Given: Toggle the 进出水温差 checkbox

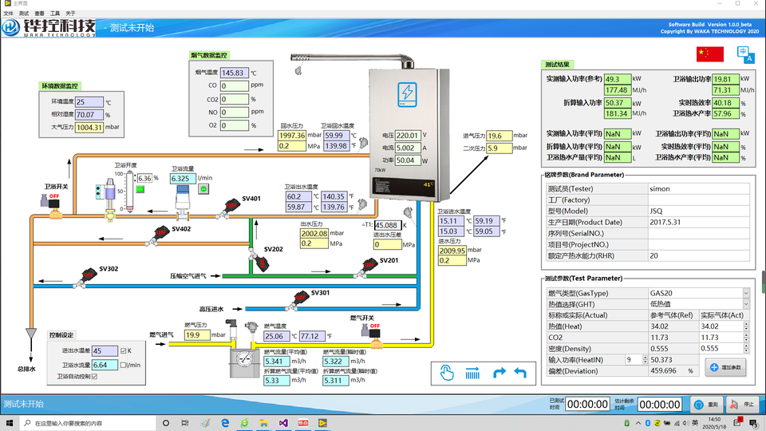Looking at the screenshot, I should pyautogui.click(x=123, y=350).
